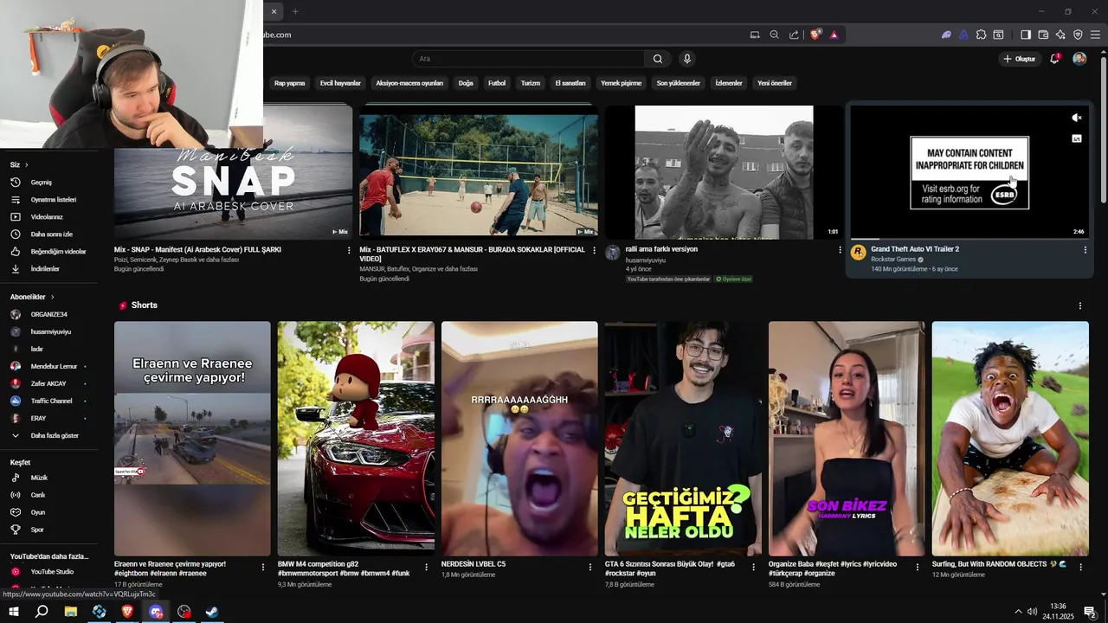Screen dimensions: 1108x623
Task: Open the NERDESİN LVBEL C5 short
Action: click(x=519, y=438)
